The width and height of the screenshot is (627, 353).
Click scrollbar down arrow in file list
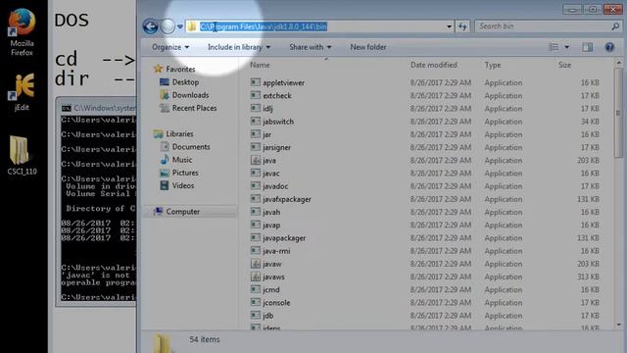coord(619,325)
